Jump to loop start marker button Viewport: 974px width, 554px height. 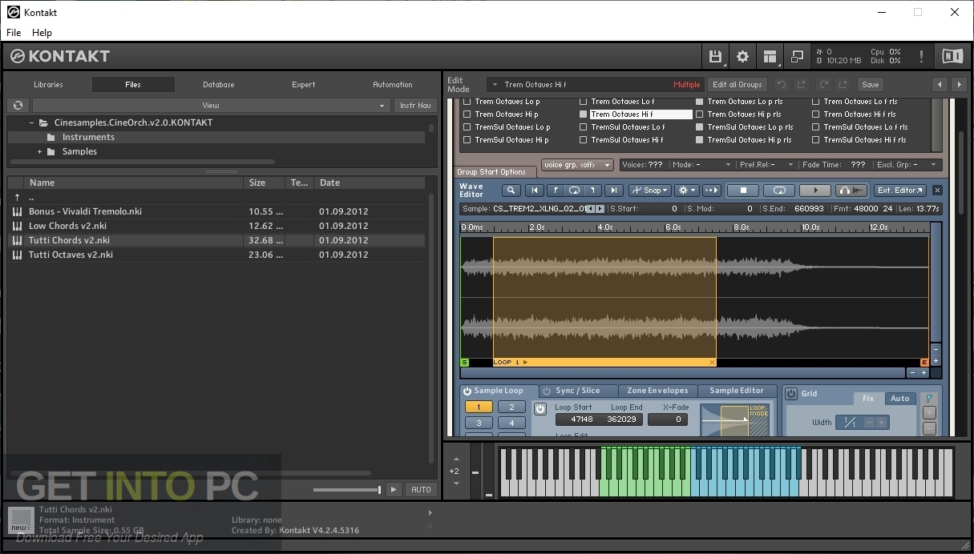point(555,191)
